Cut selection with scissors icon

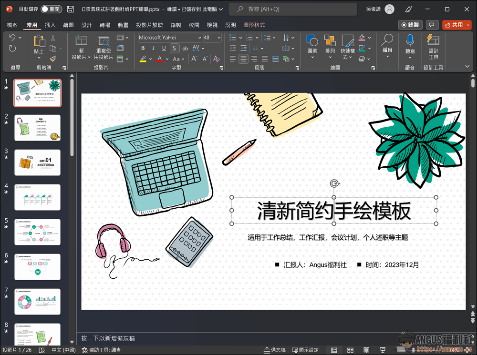pos(53,38)
